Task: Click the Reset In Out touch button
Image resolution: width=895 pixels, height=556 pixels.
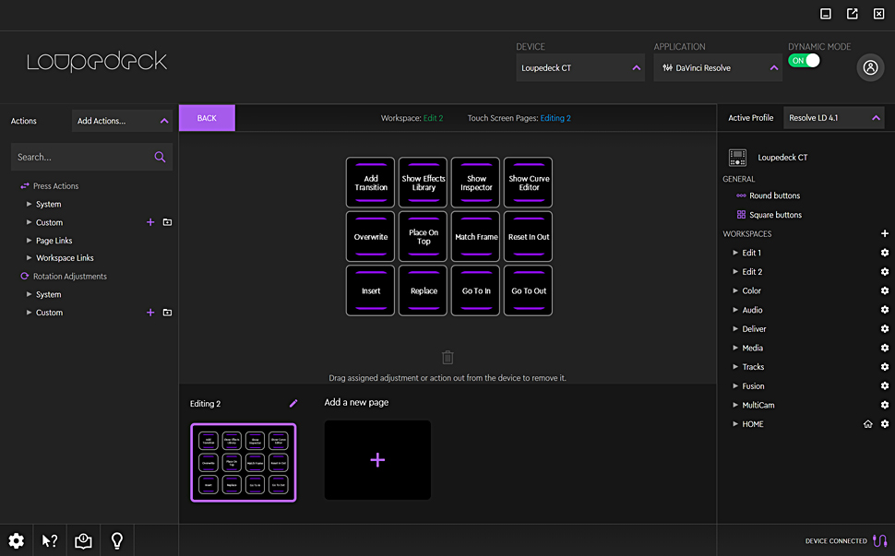Action: tap(528, 237)
